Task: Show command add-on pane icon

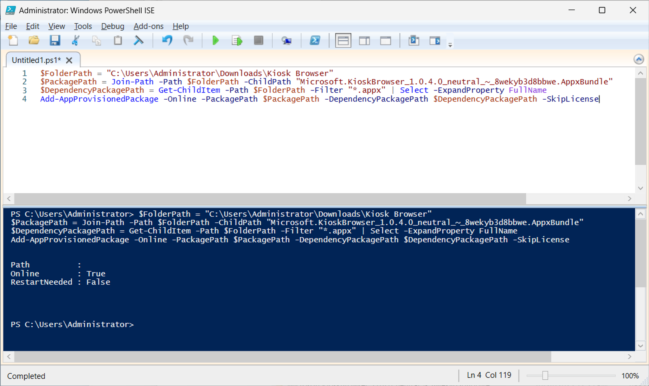Action: (435, 40)
